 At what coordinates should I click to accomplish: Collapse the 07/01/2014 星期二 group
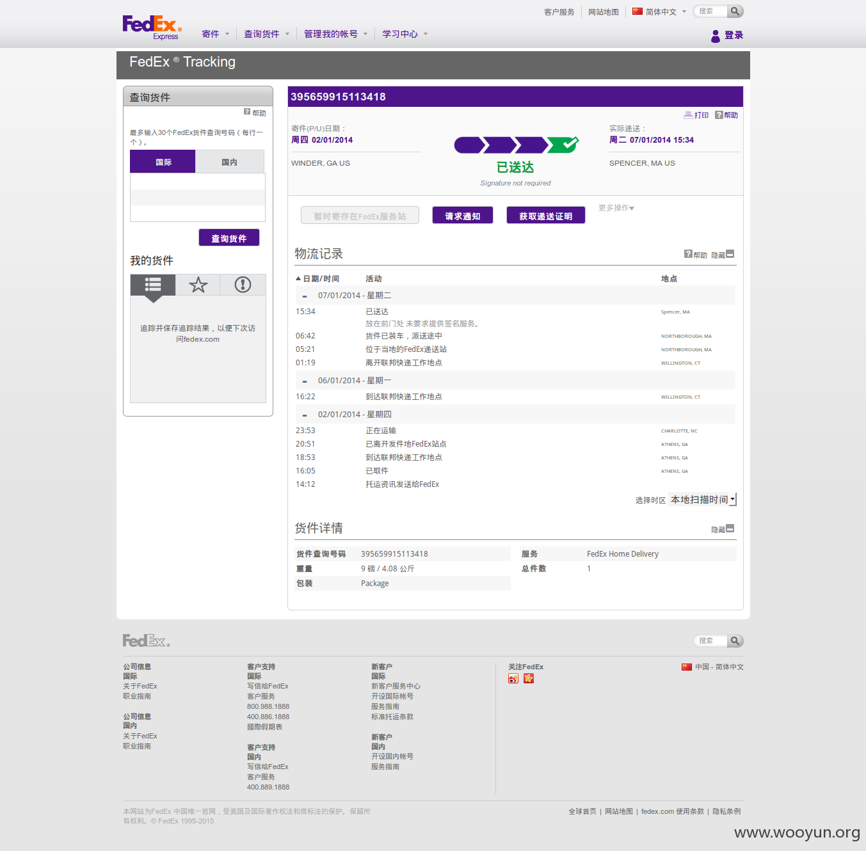tap(305, 296)
